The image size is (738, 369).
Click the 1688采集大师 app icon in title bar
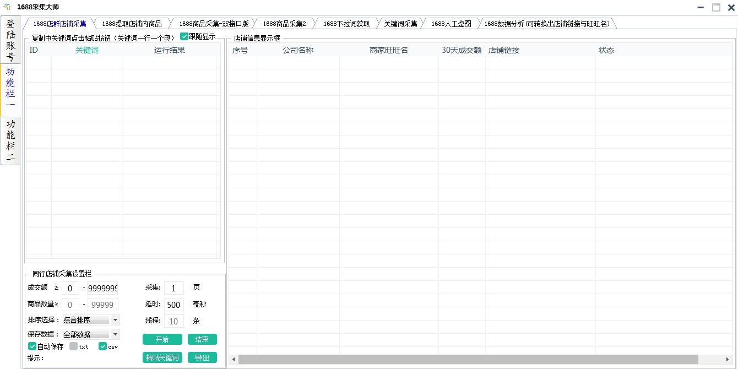tap(7, 7)
